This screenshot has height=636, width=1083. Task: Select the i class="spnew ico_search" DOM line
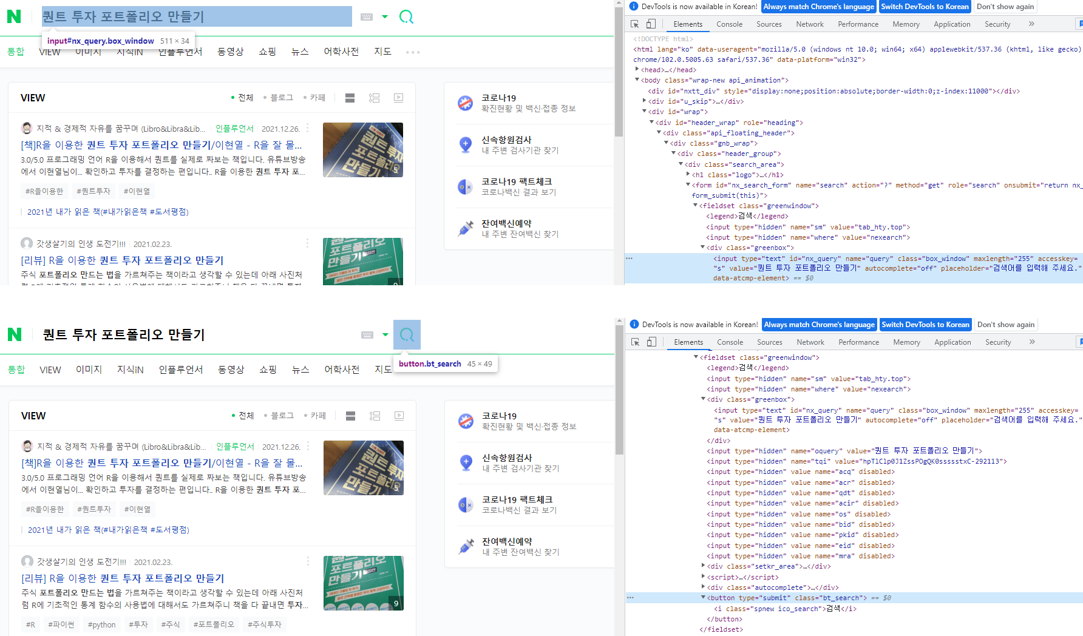click(x=785, y=609)
